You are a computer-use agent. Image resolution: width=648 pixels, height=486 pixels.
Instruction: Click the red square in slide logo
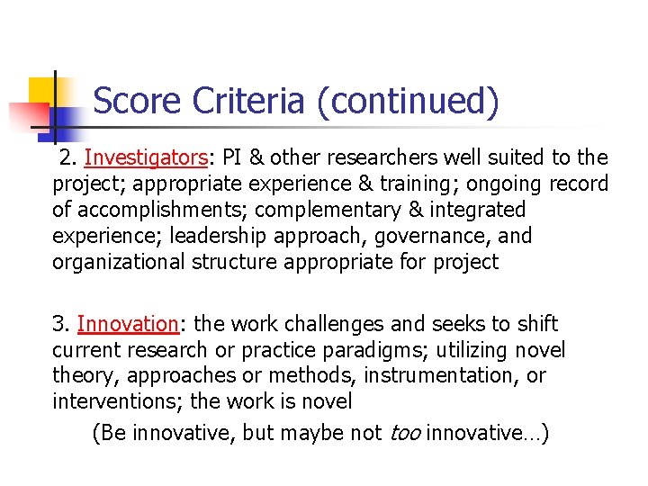pos(29,116)
